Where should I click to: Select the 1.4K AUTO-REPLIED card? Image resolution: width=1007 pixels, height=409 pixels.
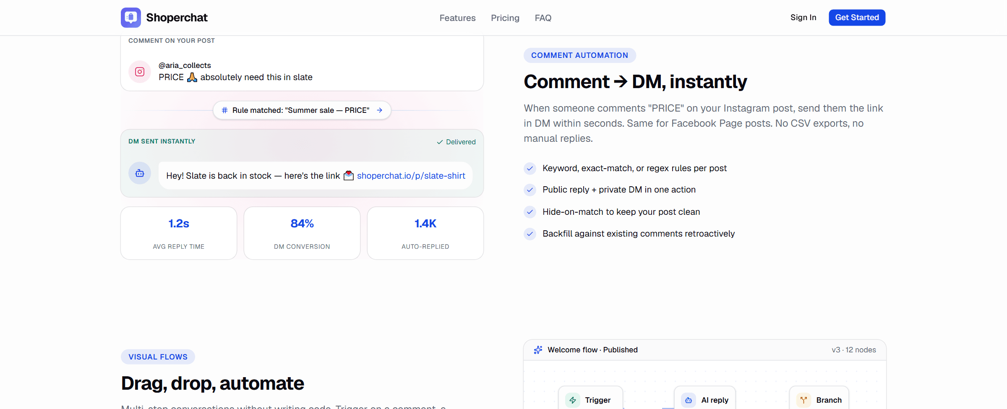click(x=425, y=233)
